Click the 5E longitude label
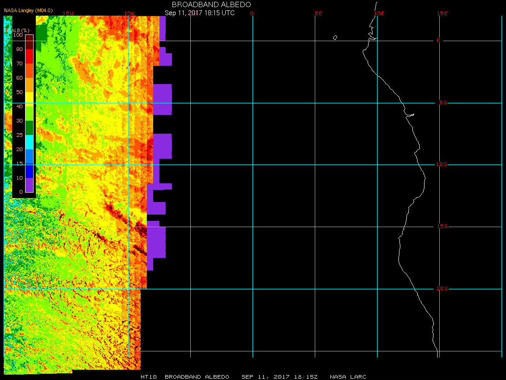506x380 pixels. click(x=318, y=13)
